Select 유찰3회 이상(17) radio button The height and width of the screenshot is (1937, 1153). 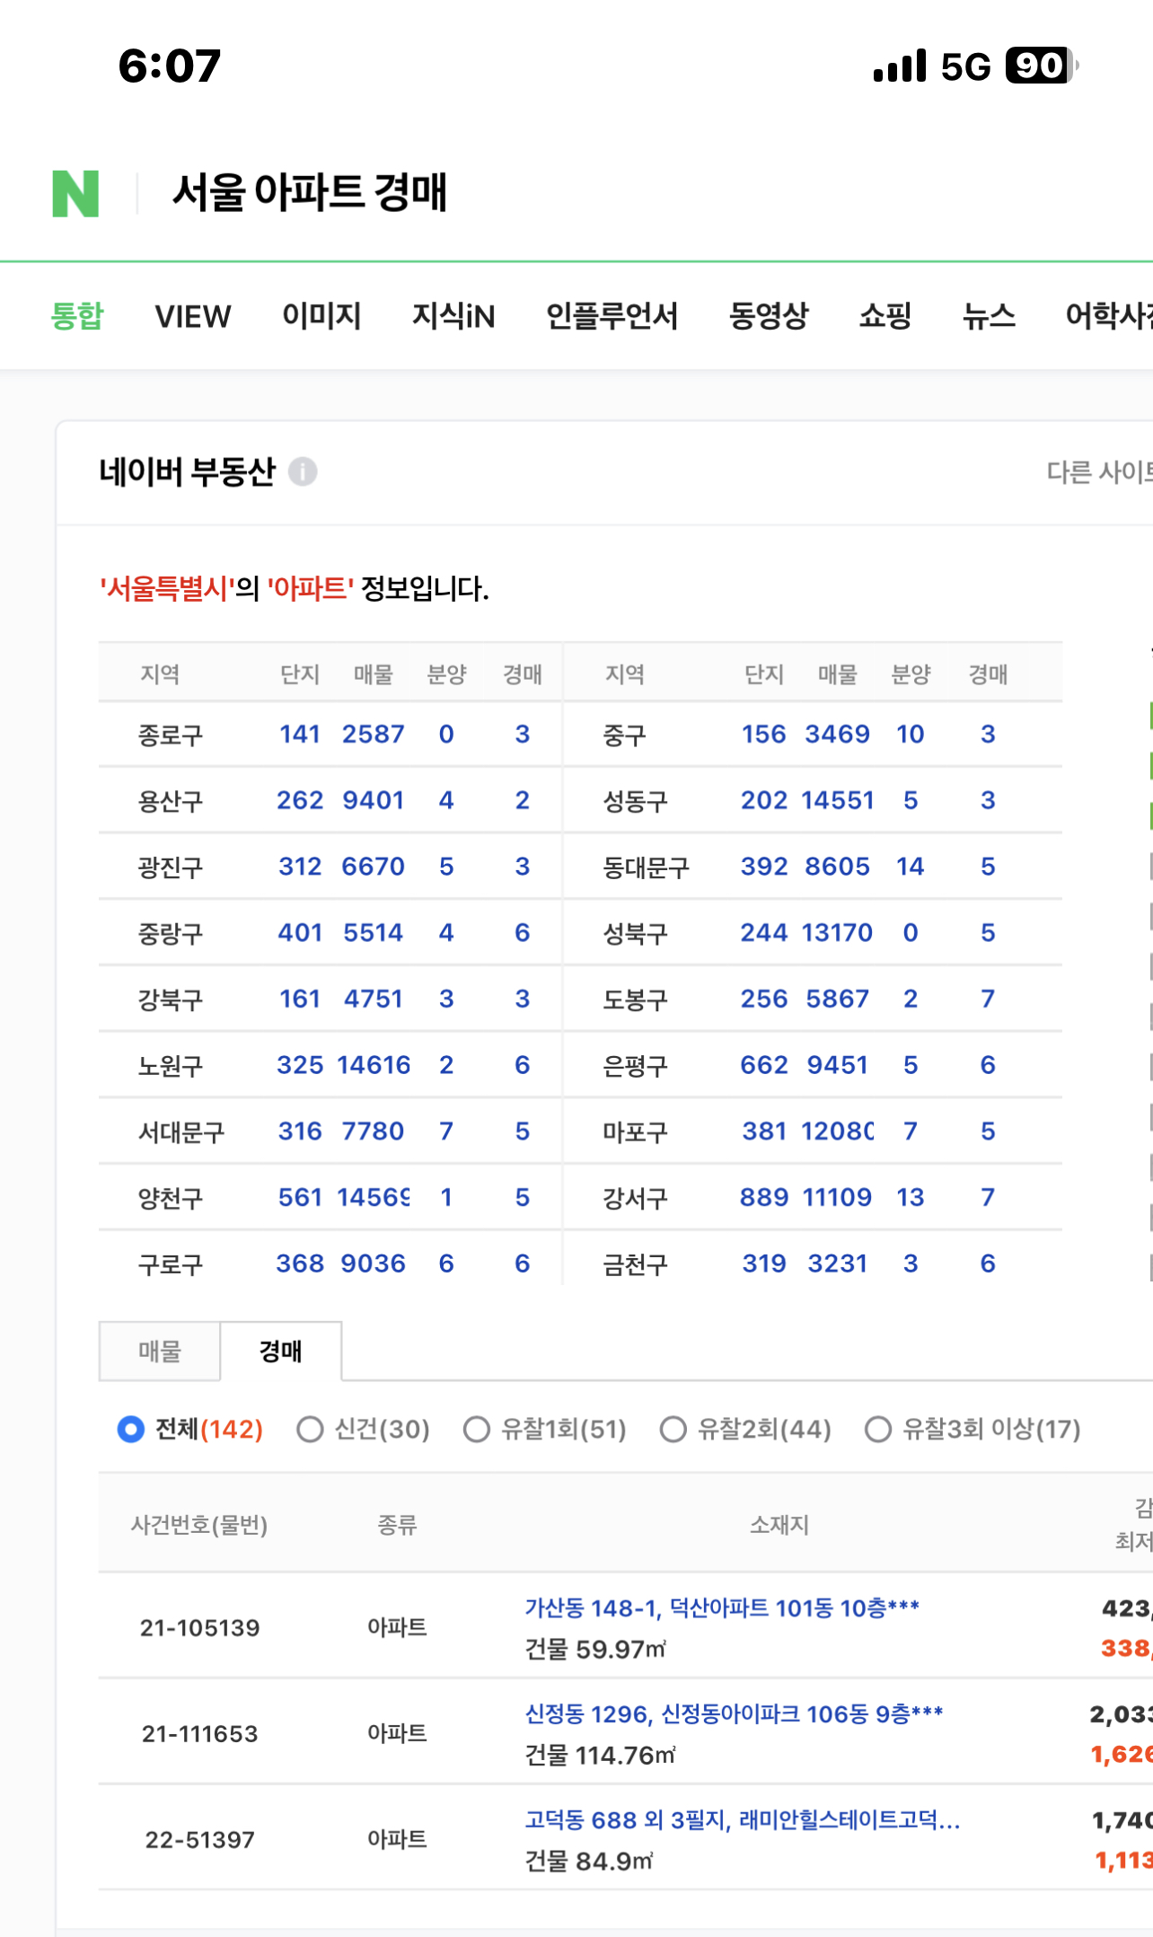(878, 1429)
